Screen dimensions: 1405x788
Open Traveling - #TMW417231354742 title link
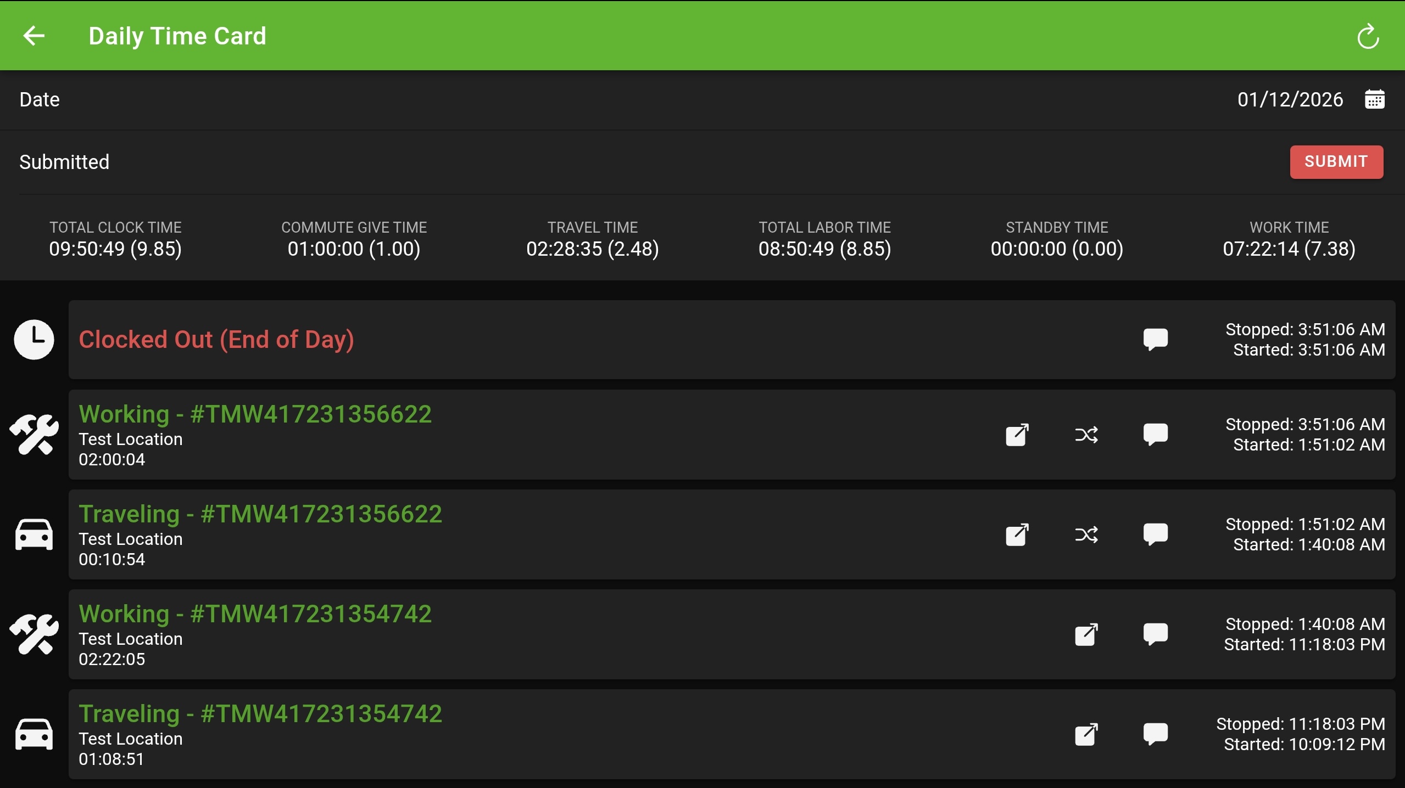tap(260, 713)
